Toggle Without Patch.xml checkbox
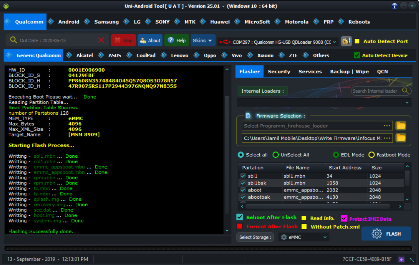Viewport: 419px width, 265px height. coord(304,227)
